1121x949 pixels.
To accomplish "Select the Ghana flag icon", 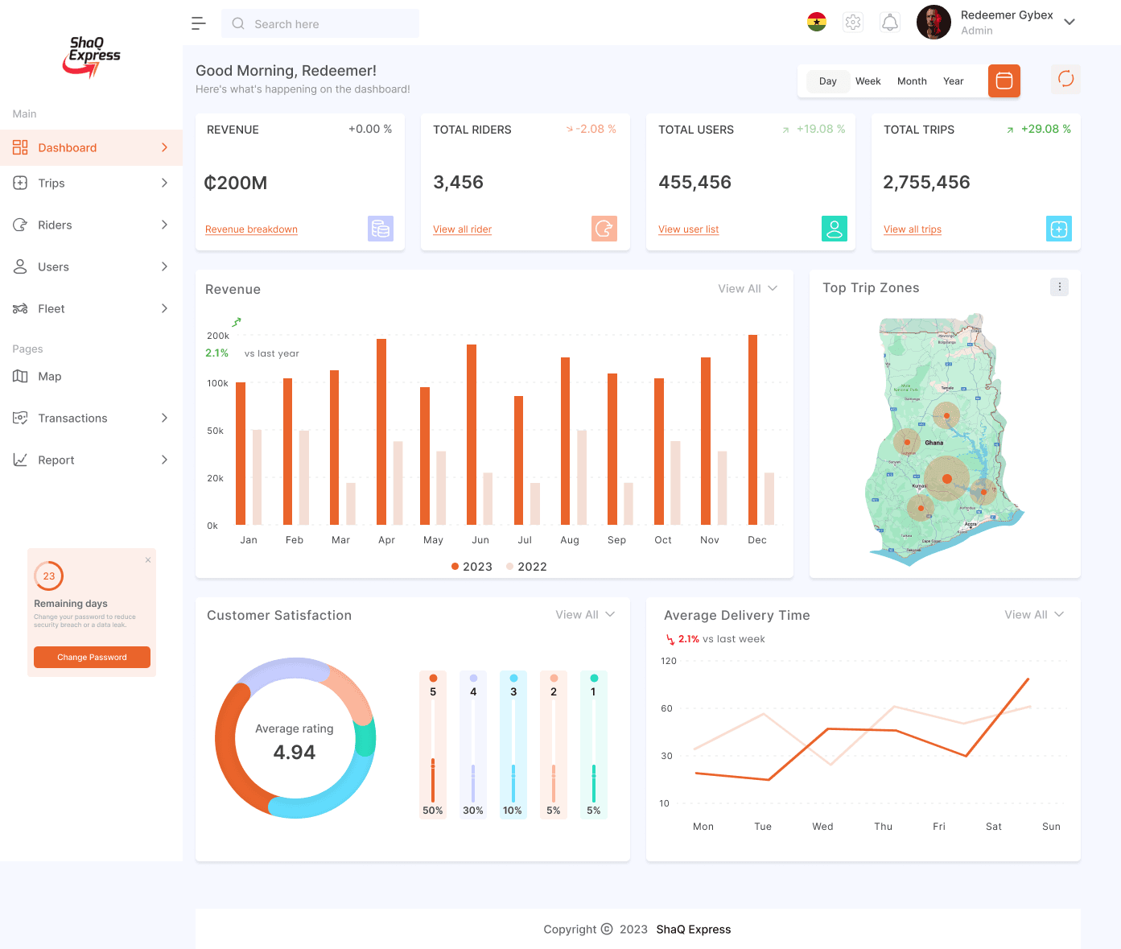I will [817, 23].
